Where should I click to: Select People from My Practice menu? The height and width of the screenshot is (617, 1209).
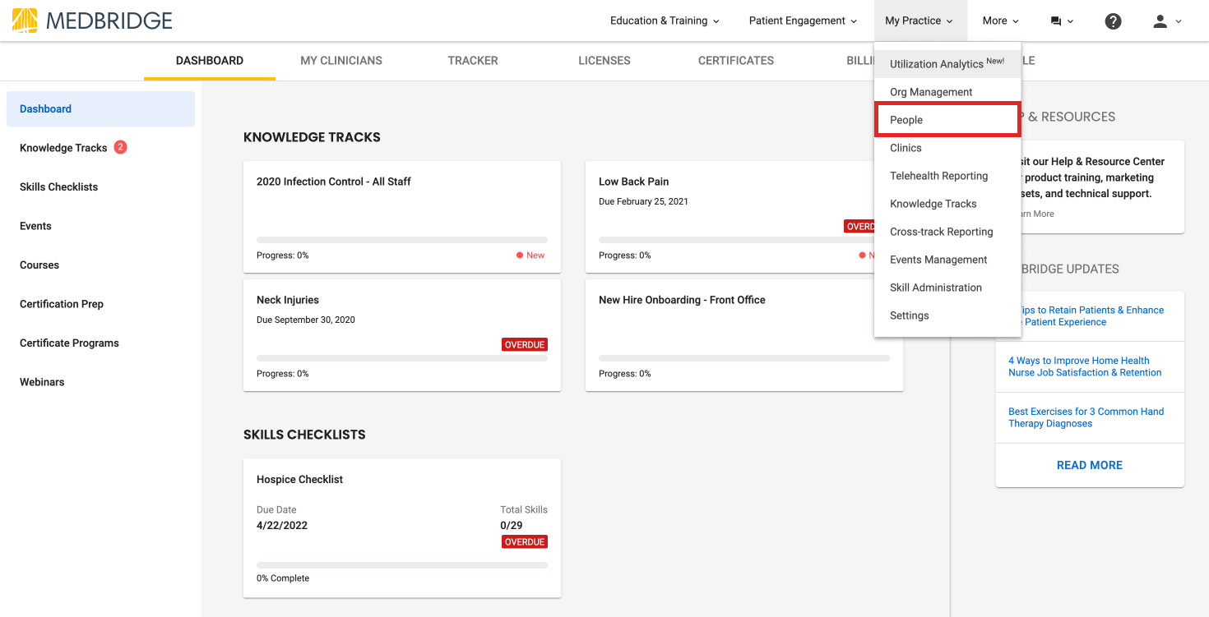pyautogui.click(x=906, y=120)
